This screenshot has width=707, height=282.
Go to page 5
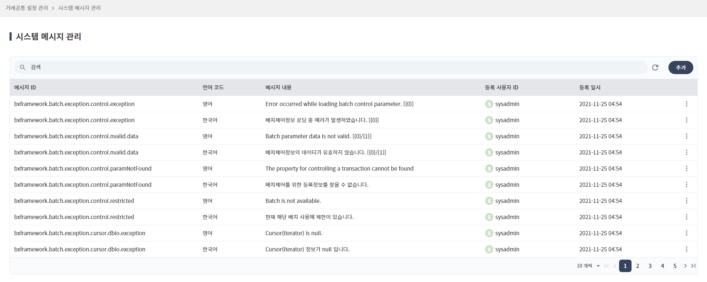[x=675, y=266]
